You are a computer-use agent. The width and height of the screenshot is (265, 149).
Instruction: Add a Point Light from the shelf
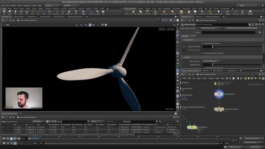(x=133, y=12)
